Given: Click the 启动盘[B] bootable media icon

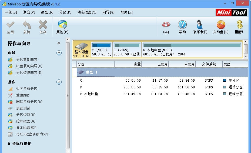Looking at the screenshot, I should pyautogui.click(x=221, y=25).
